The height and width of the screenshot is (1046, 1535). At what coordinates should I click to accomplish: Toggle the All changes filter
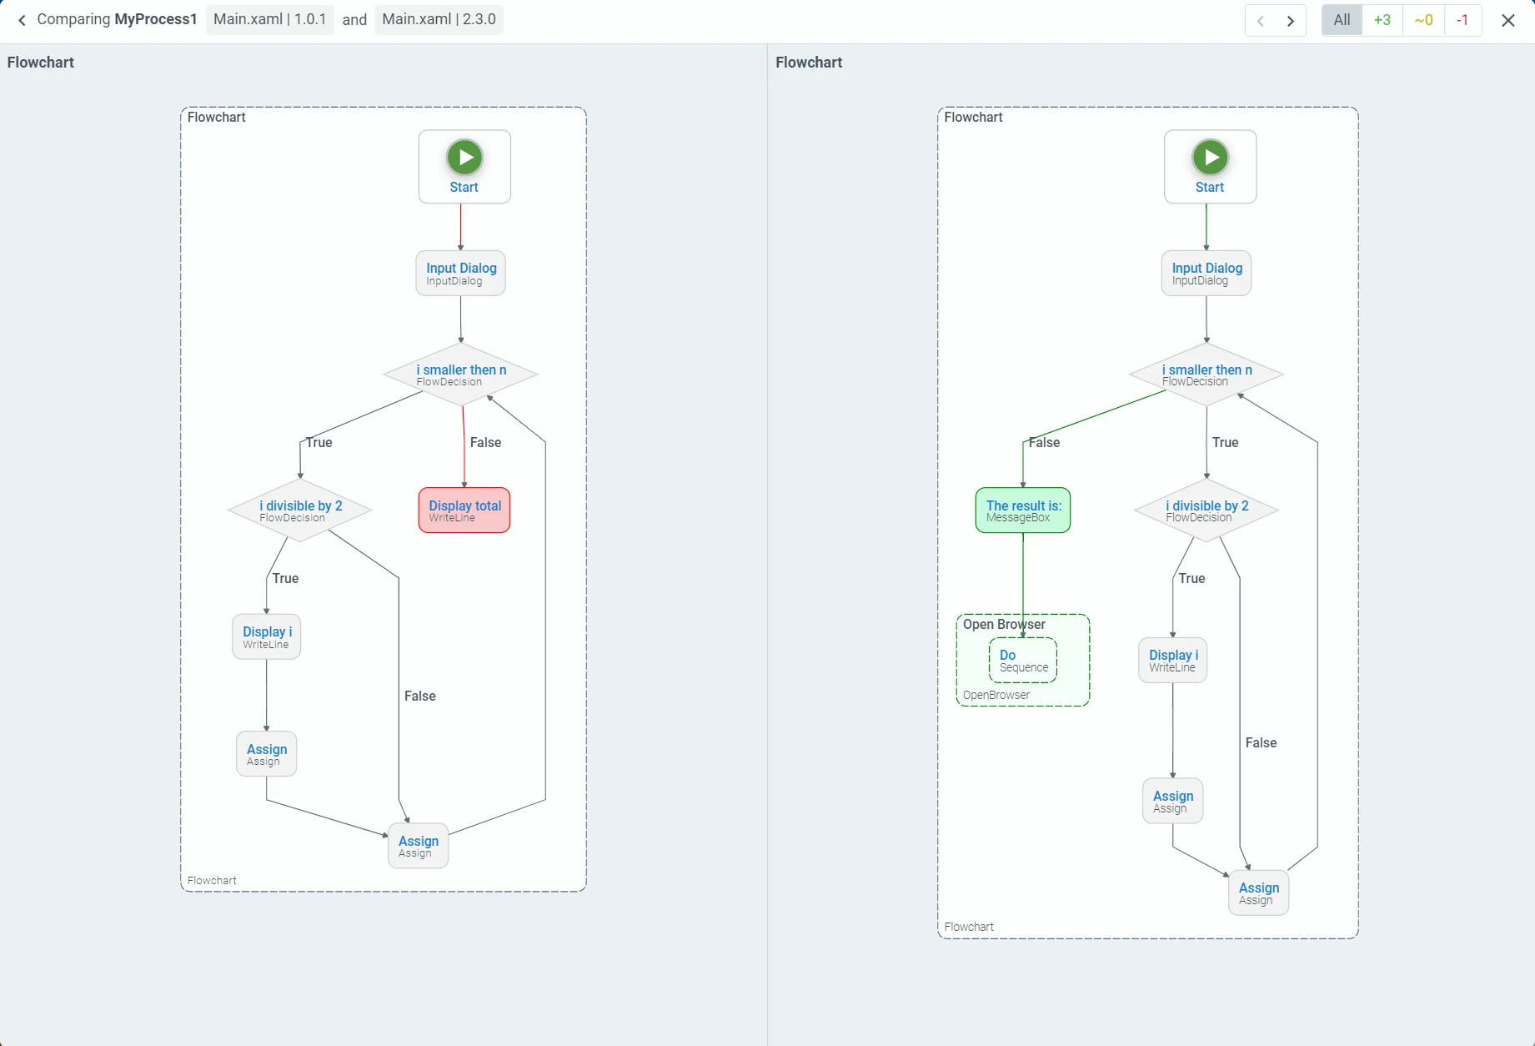click(x=1342, y=20)
